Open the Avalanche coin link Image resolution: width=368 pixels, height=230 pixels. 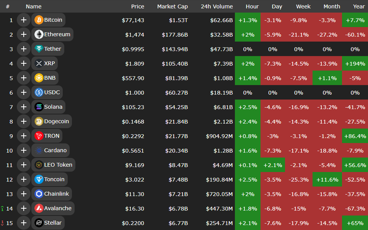tap(57, 208)
